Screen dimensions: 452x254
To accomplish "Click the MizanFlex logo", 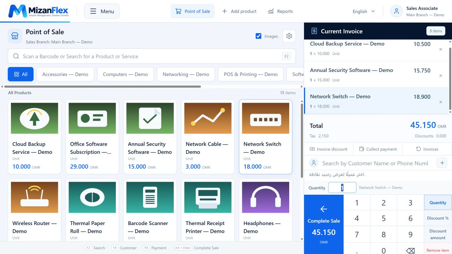I will click(38, 11).
